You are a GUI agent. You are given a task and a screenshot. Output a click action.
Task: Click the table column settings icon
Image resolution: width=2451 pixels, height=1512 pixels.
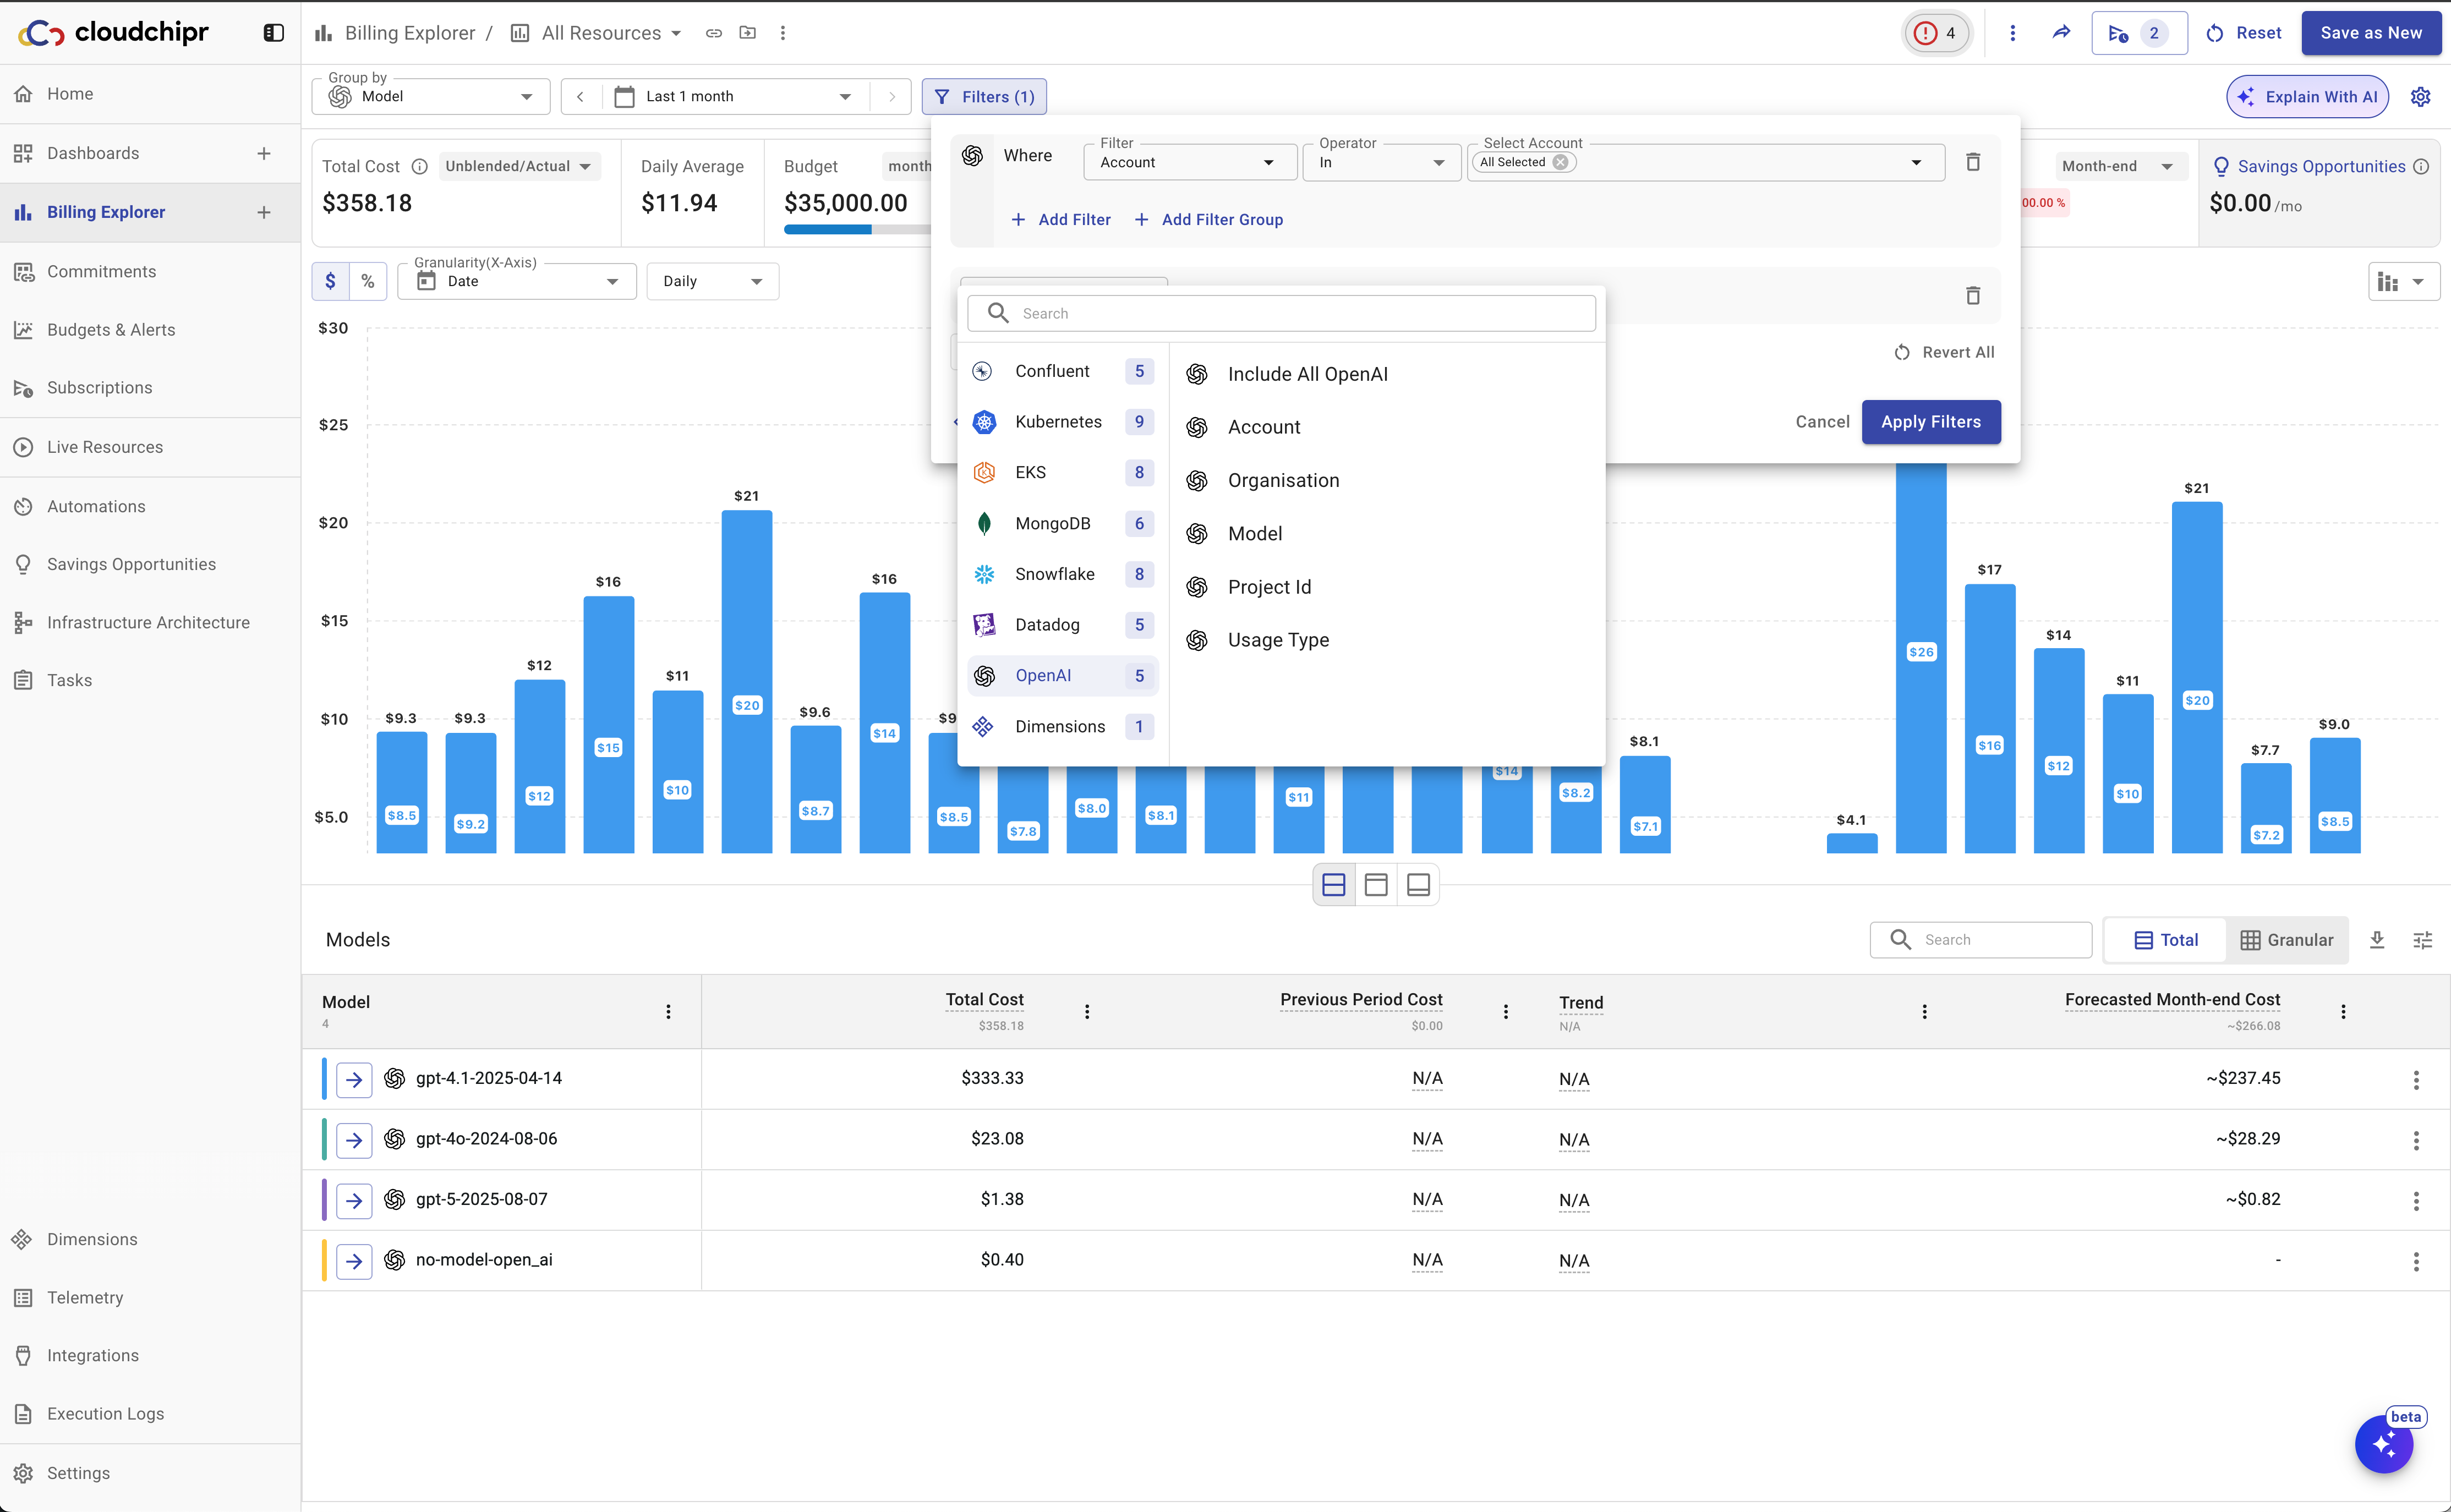click(2422, 939)
